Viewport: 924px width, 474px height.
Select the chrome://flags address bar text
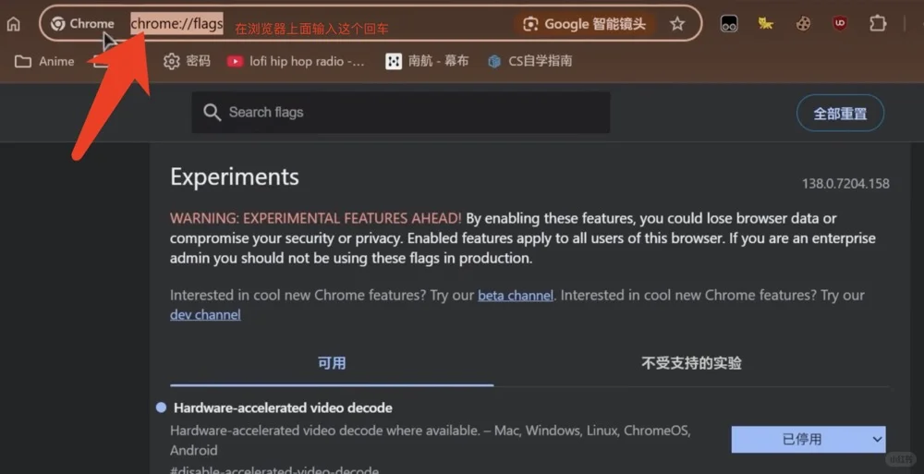(x=176, y=24)
